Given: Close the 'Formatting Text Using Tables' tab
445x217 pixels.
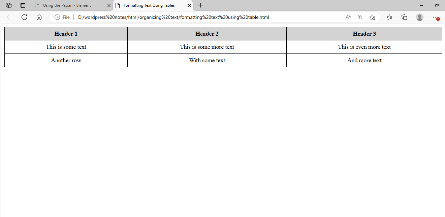Looking at the screenshot, I should click(189, 6).
